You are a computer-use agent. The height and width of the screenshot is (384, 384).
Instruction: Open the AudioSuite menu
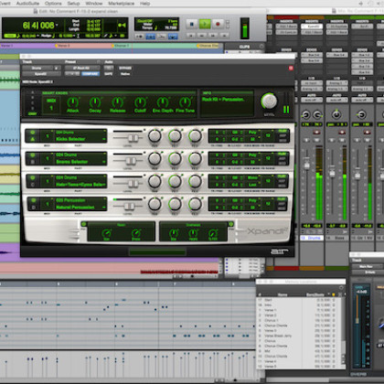pyautogui.click(x=27, y=4)
